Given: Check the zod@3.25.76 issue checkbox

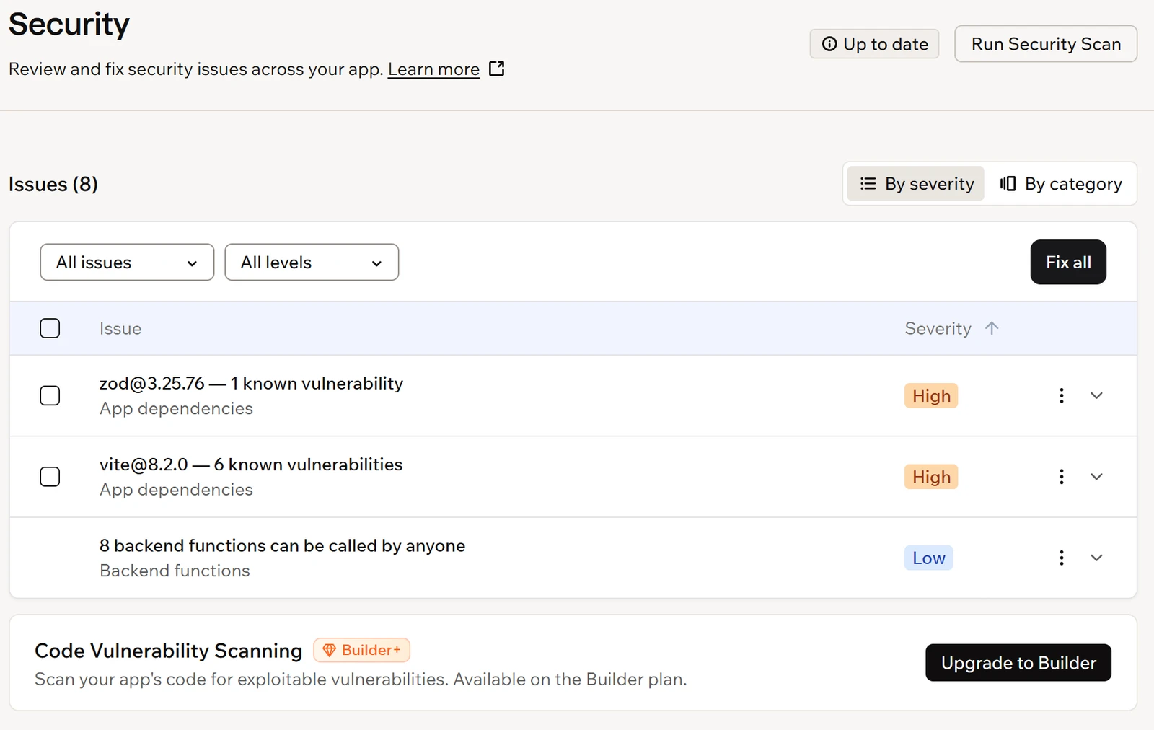Looking at the screenshot, I should (x=50, y=395).
